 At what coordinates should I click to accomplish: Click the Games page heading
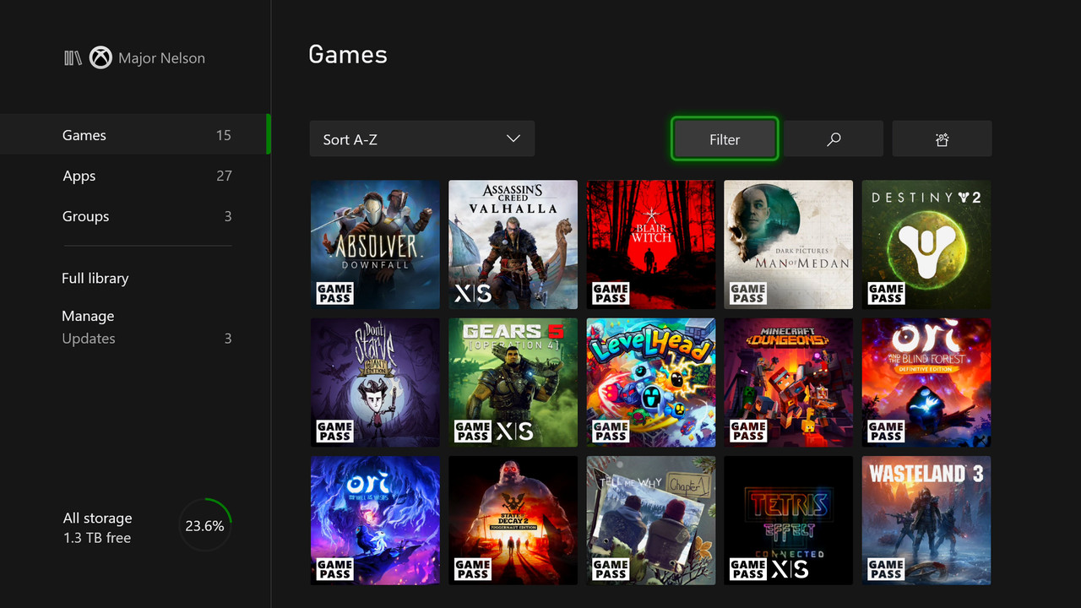coord(348,55)
